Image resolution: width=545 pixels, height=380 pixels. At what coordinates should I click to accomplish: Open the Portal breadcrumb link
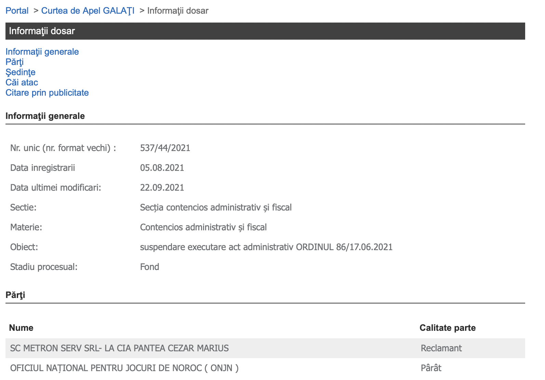click(17, 11)
